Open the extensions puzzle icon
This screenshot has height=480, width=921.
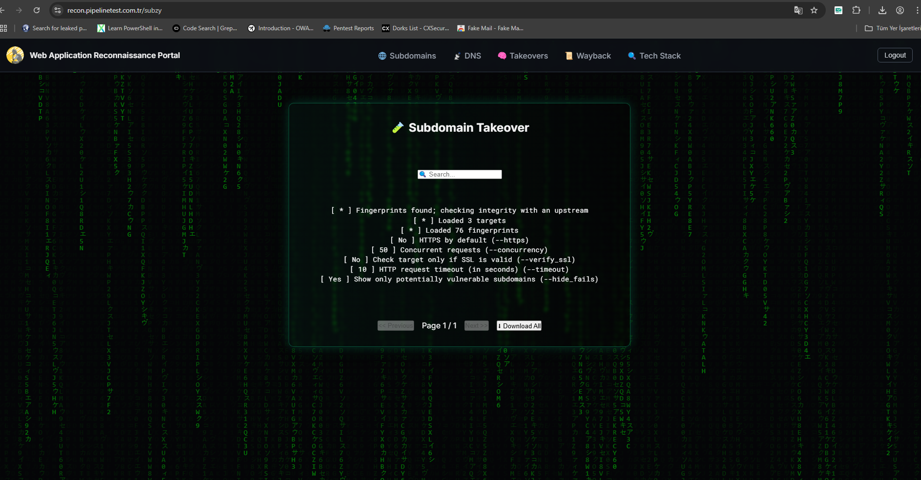856,10
